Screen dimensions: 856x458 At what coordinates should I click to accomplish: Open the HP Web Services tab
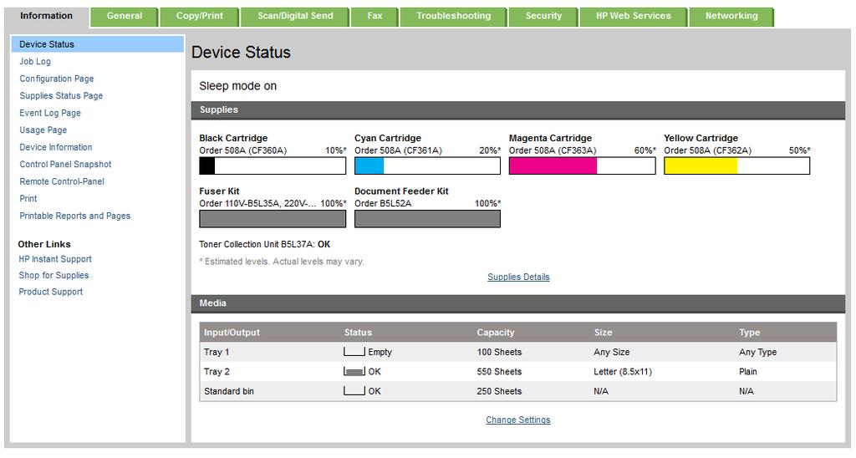(x=634, y=17)
